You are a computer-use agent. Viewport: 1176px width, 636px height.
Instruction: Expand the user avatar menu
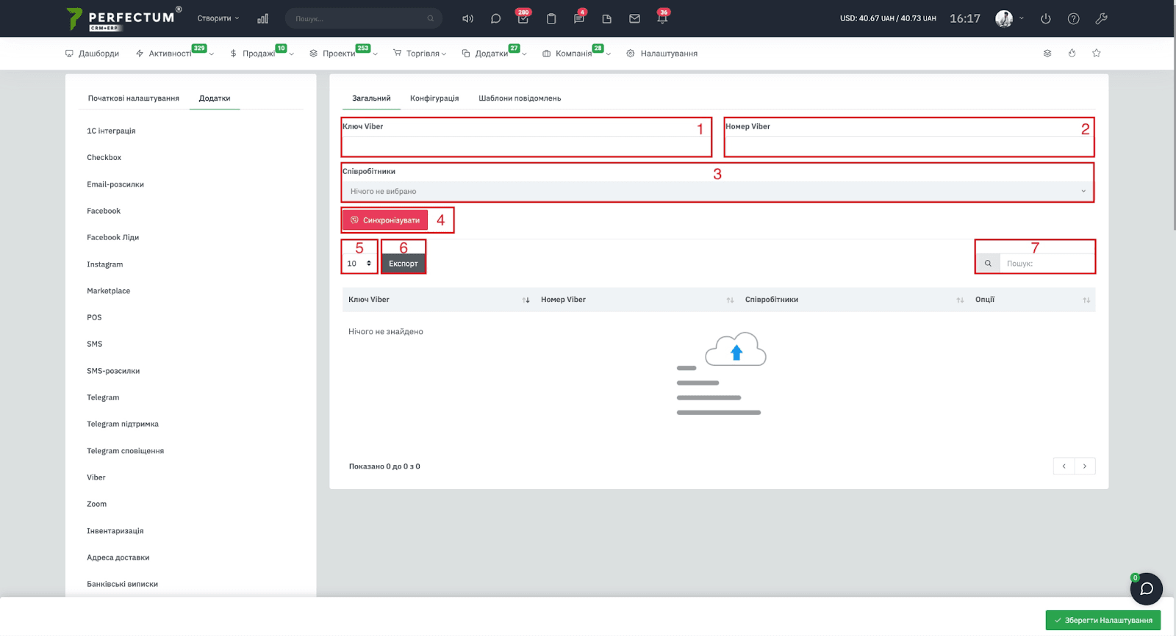click(x=1010, y=18)
